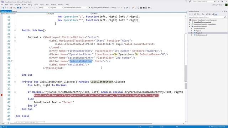Switch to the App.vb editor tab
228x128 pixels.
(x=14, y=11)
